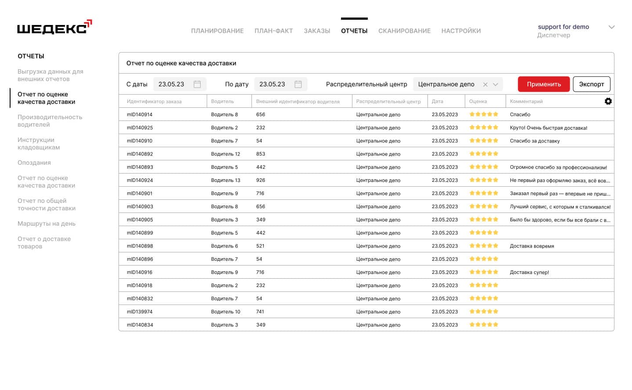Open Производительность водителей report
Image resolution: width=632 pixels, height=390 pixels.
click(x=50, y=121)
